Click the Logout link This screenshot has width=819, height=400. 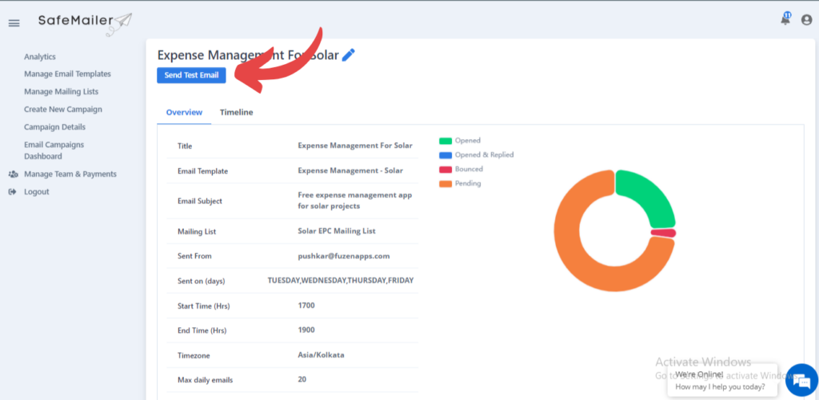[x=37, y=192]
